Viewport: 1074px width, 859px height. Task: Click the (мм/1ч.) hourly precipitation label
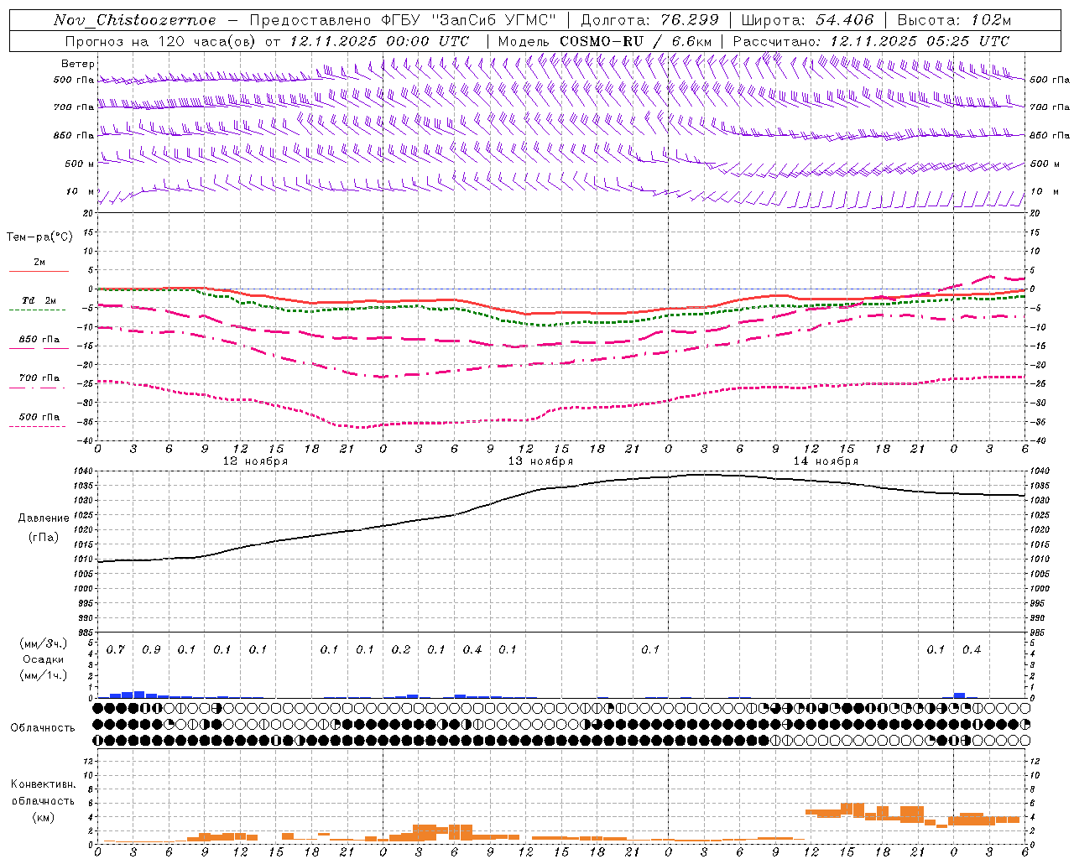pos(44,675)
